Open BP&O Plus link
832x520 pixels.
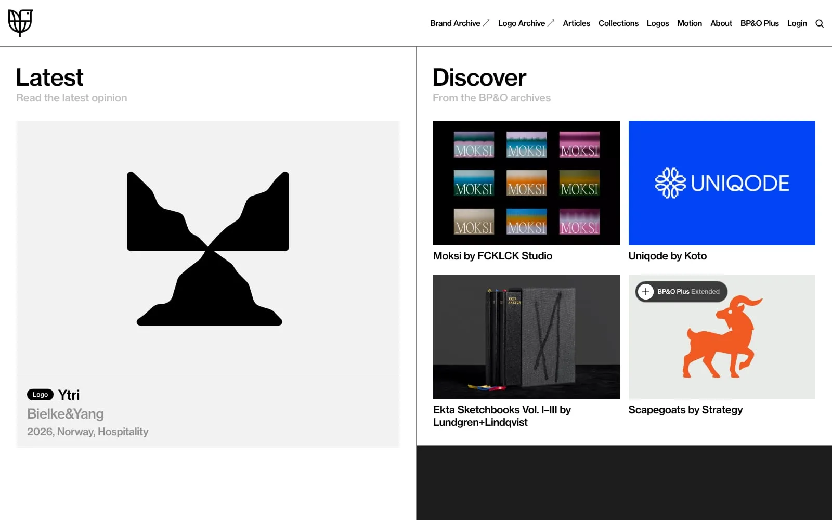pos(759,23)
